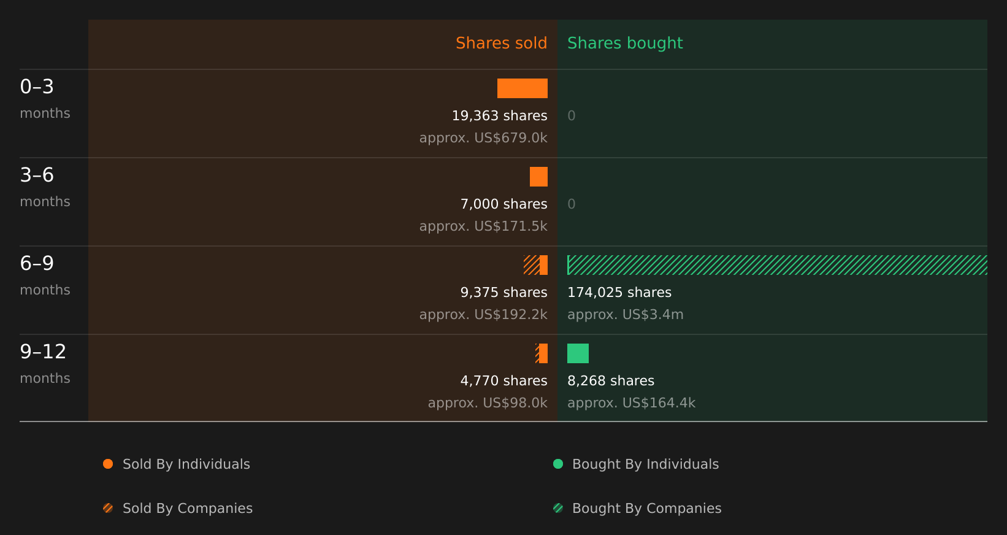Select the Bought By Individuals legend label
The width and height of the screenshot is (1007, 535).
pos(645,464)
